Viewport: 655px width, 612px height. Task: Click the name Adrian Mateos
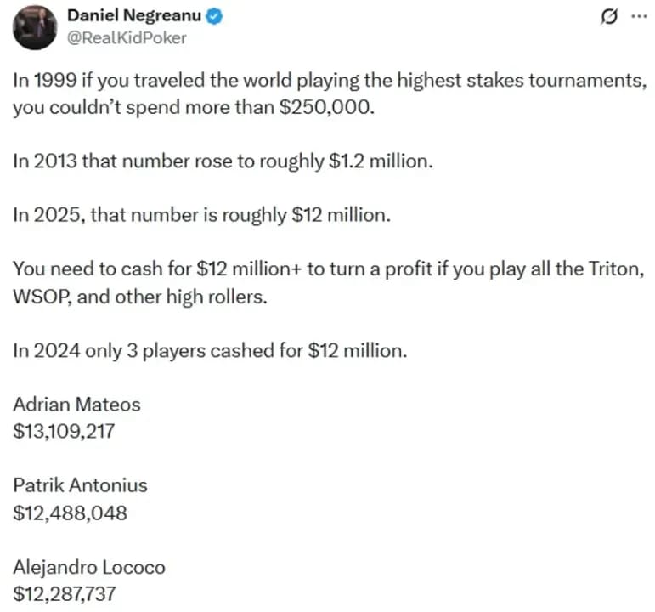76,405
